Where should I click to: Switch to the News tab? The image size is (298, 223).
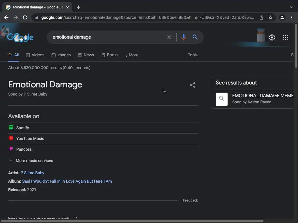[x=86, y=55]
